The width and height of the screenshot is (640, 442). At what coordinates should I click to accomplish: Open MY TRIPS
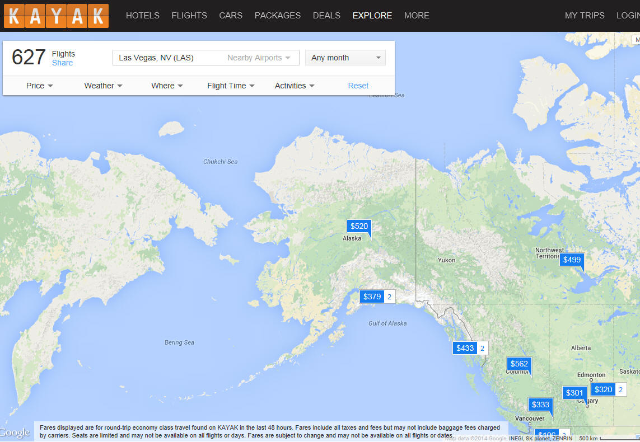click(585, 16)
